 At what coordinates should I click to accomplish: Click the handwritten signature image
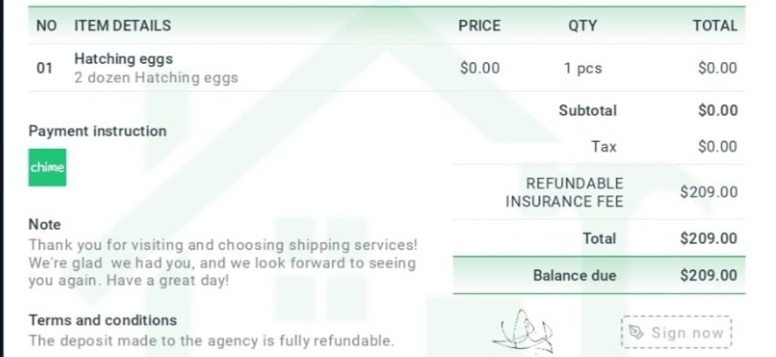click(x=524, y=331)
